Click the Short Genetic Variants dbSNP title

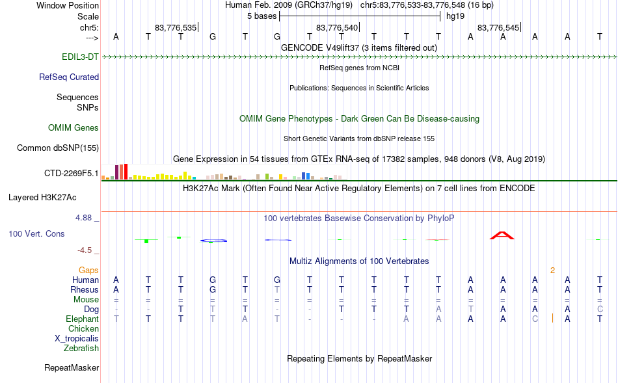pos(359,139)
